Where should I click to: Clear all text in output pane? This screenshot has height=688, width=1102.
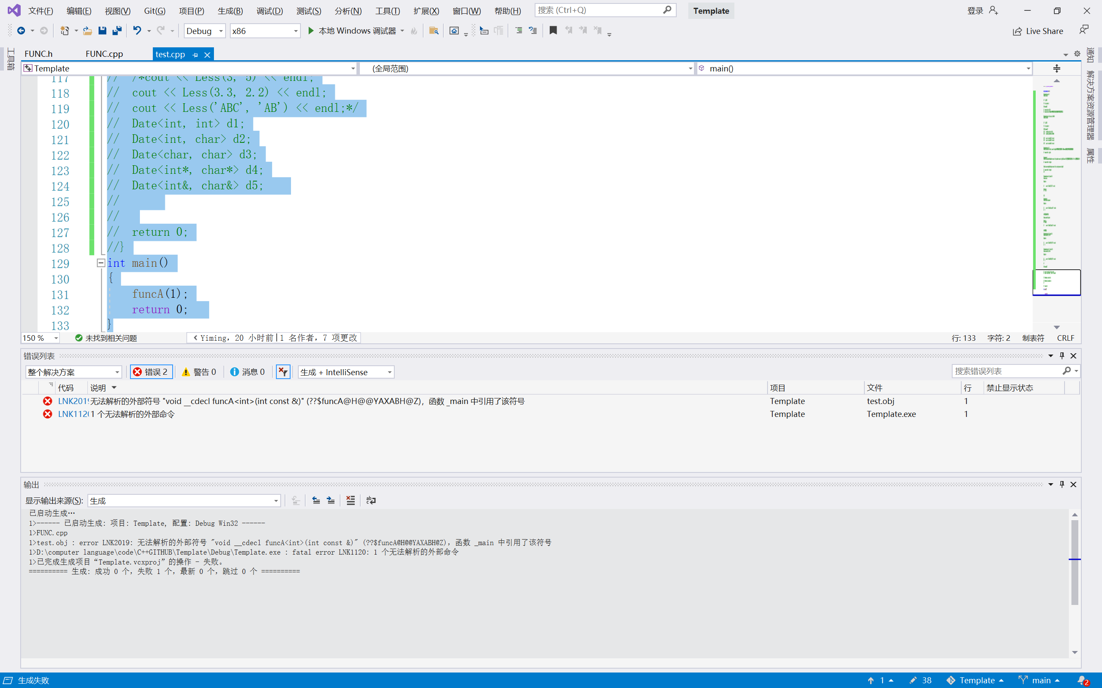[x=350, y=500]
